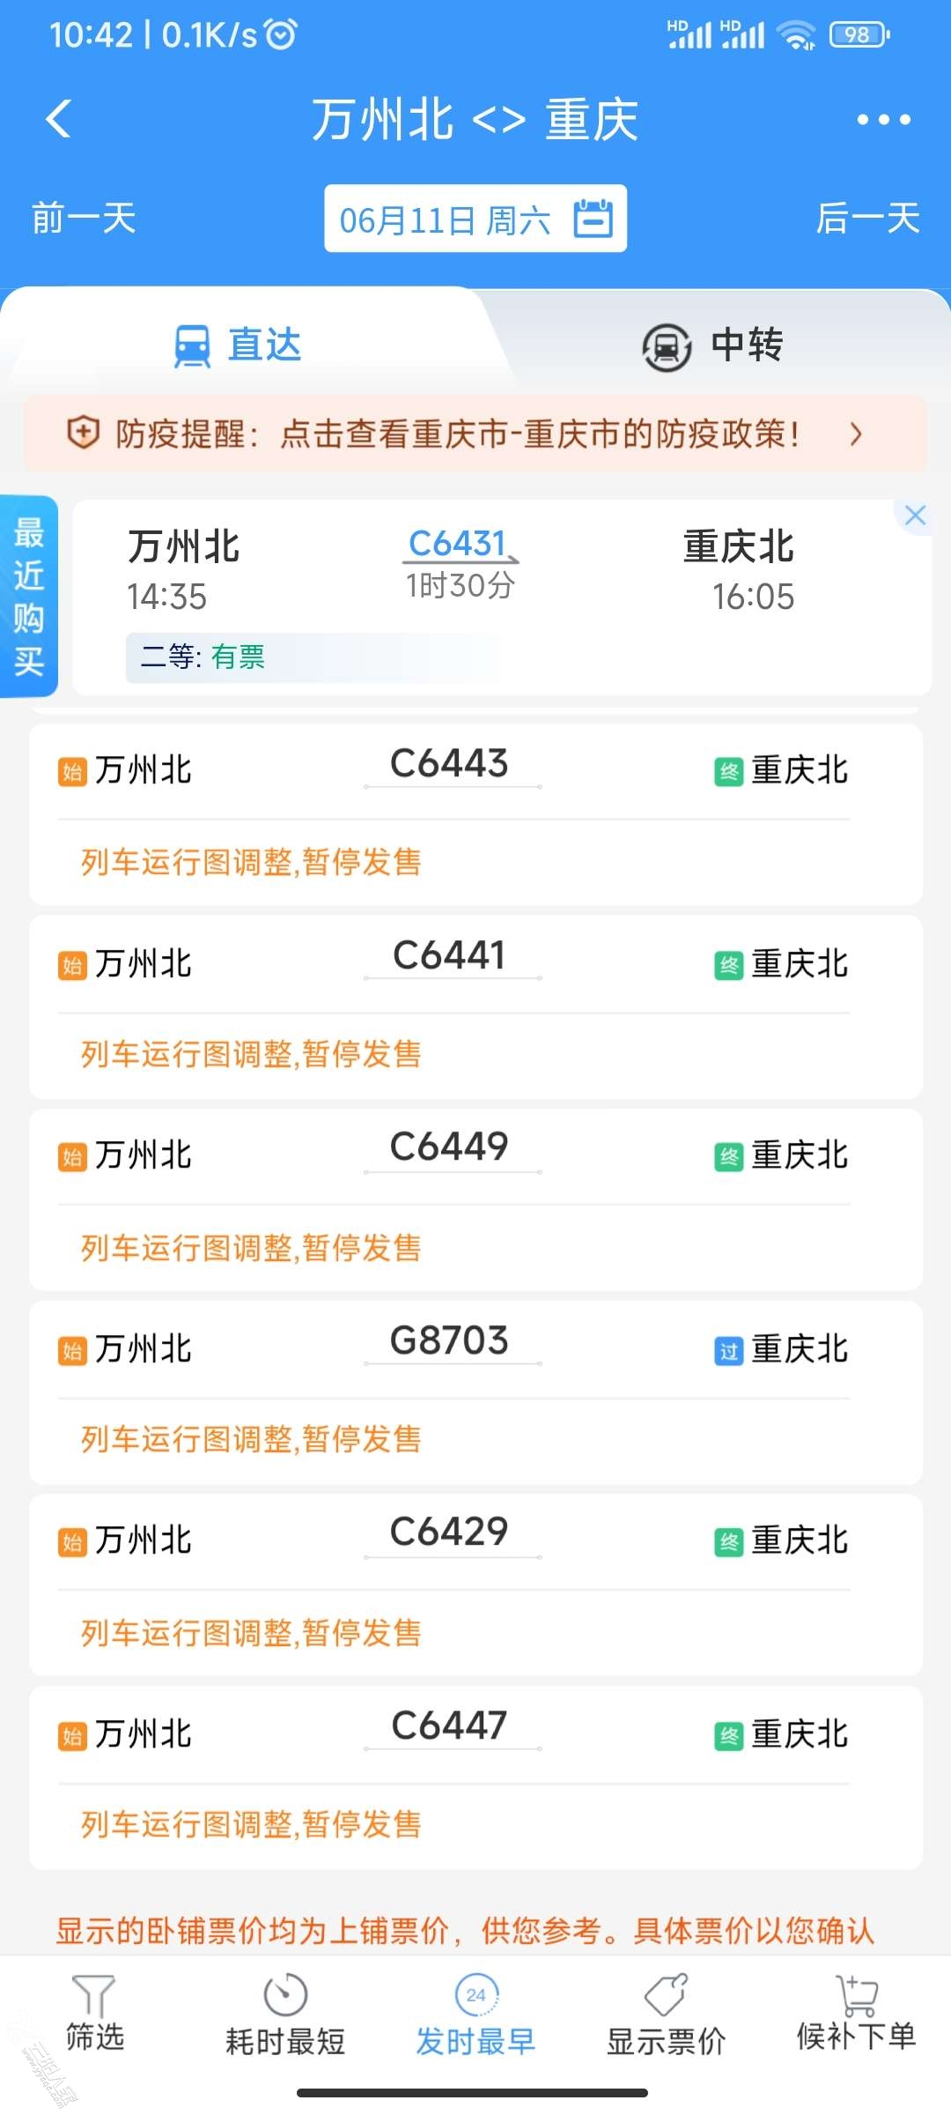951x2115 pixels.
Task: Select the G8703 train entry
Action: coord(475,1392)
